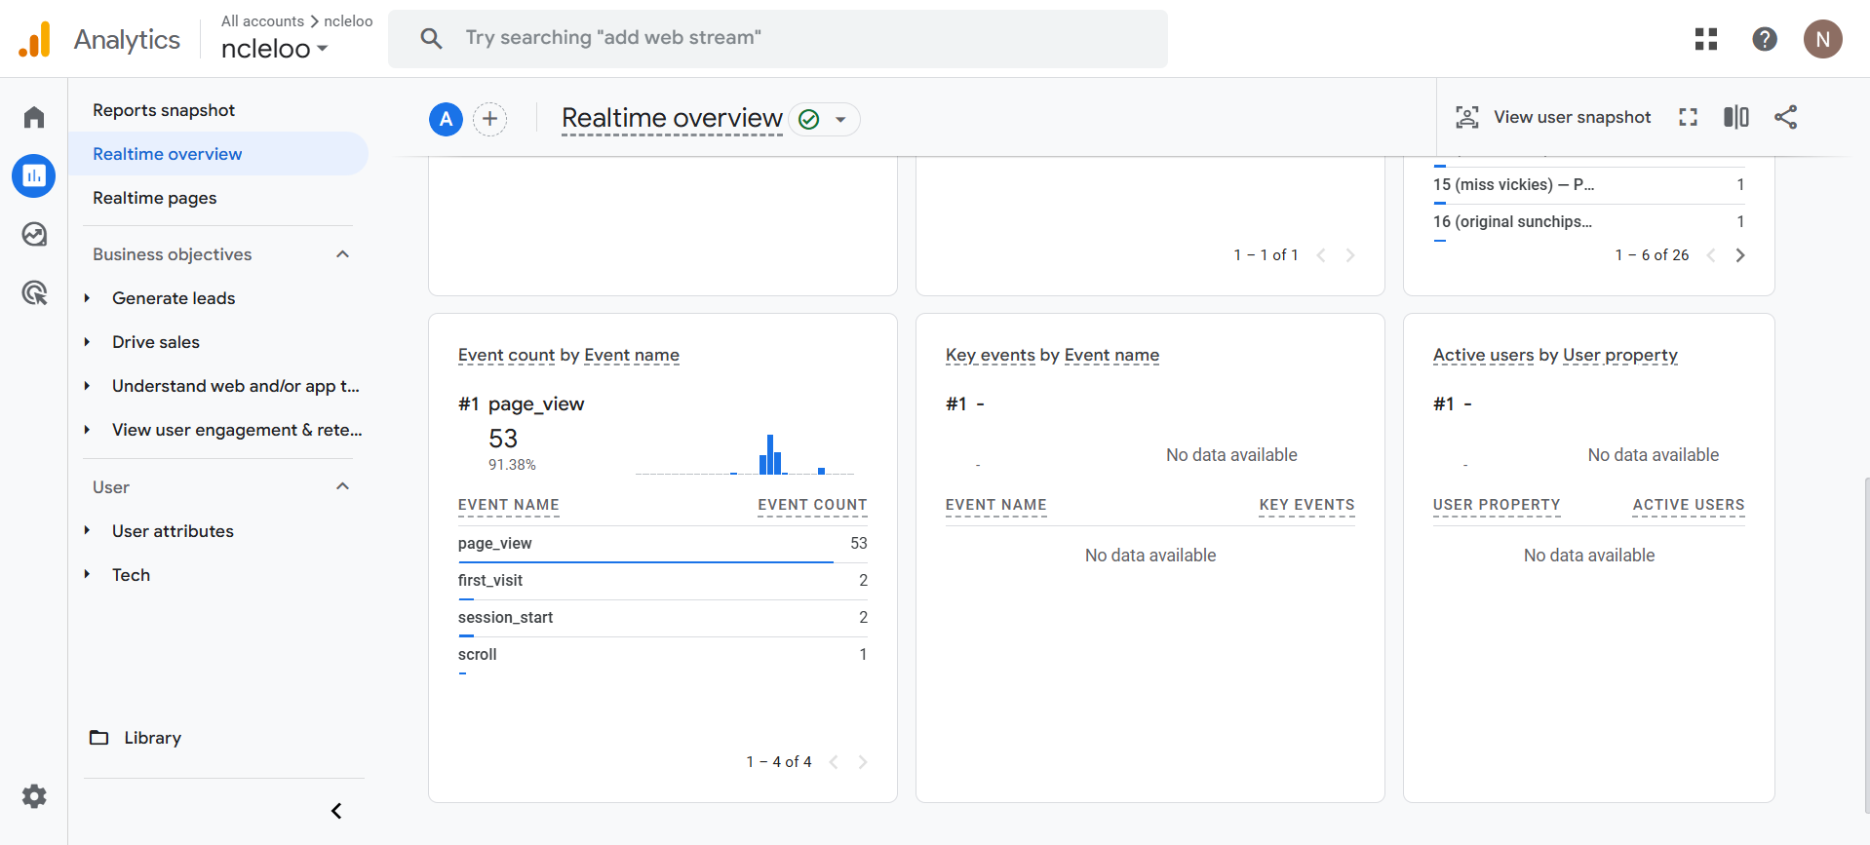1870x845 pixels.
Task: Collapse the Business objectives section
Action: tap(342, 254)
